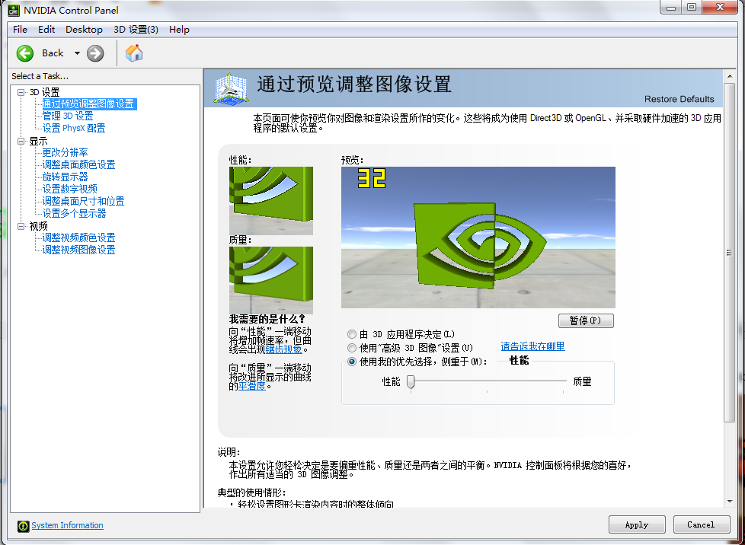Image resolution: width=745 pixels, height=545 pixels.
Task: Click the 暂停(P) pause button
Action: (586, 321)
